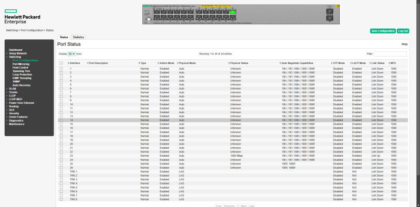This screenshot has height=207, width=420.
Task: Open Flow Control page
Action: [x=20, y=68]
